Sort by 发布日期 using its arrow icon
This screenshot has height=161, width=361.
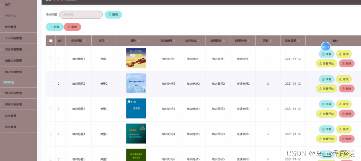click(298, 41)
